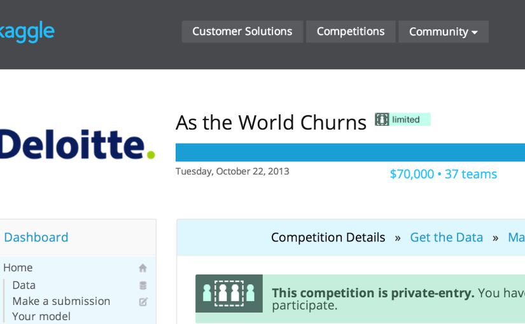Screen dimensions: 525x324
Task: Open the Dashboard sidebar heading
Action: coord(36,238)
